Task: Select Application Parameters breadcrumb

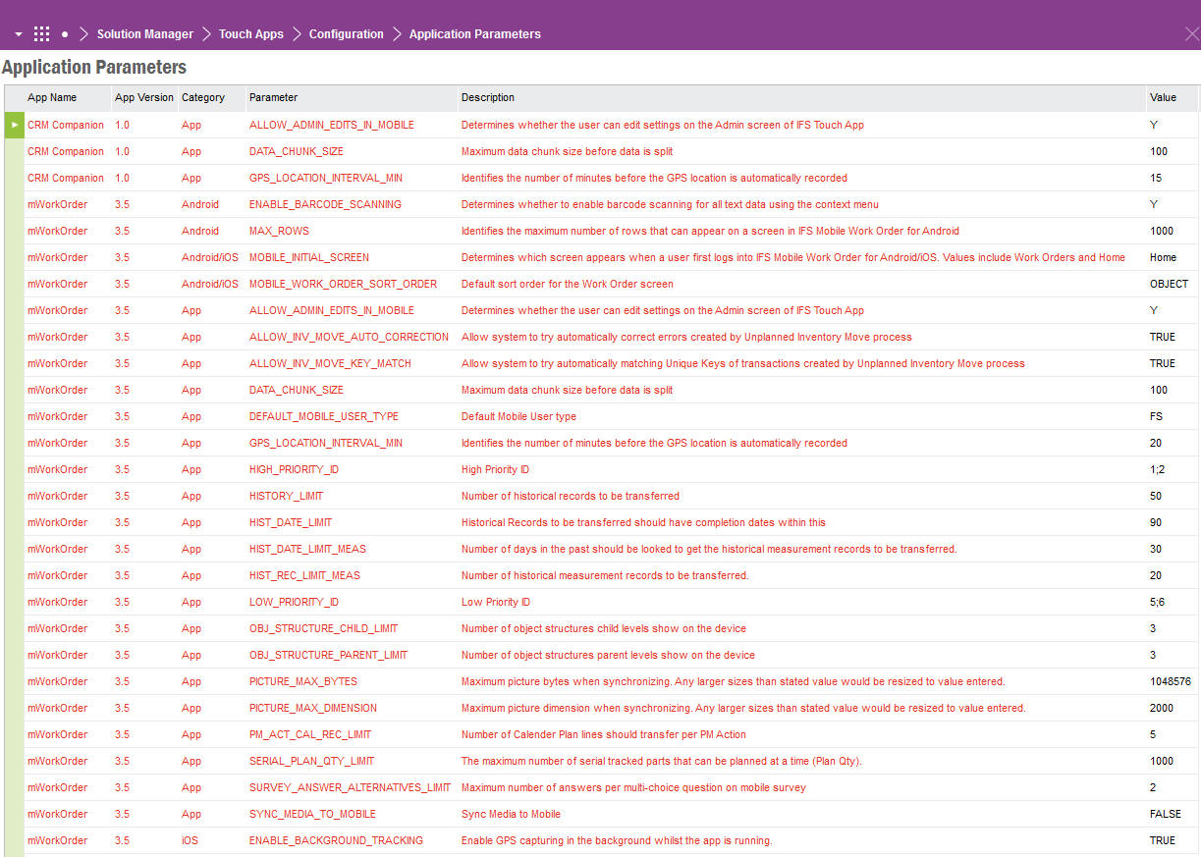Action: tap(474, 34)
